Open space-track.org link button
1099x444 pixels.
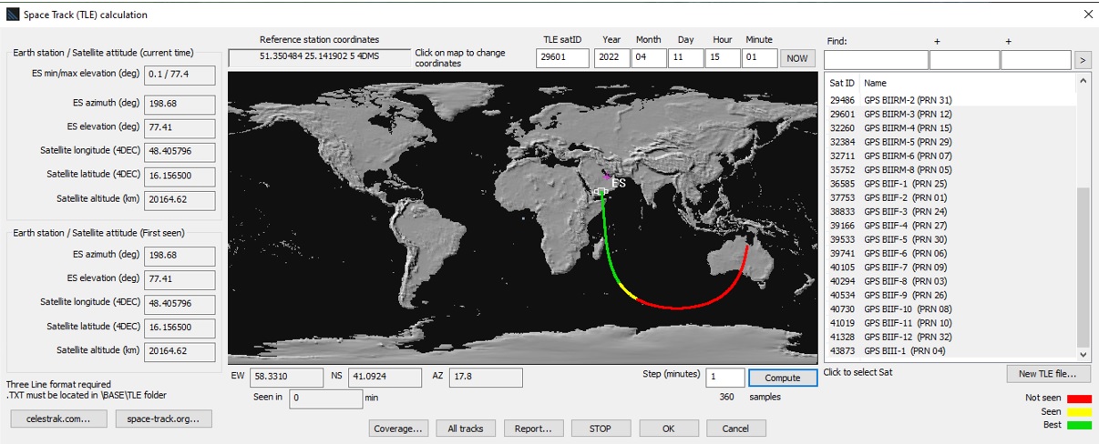(x=163, y=419)
